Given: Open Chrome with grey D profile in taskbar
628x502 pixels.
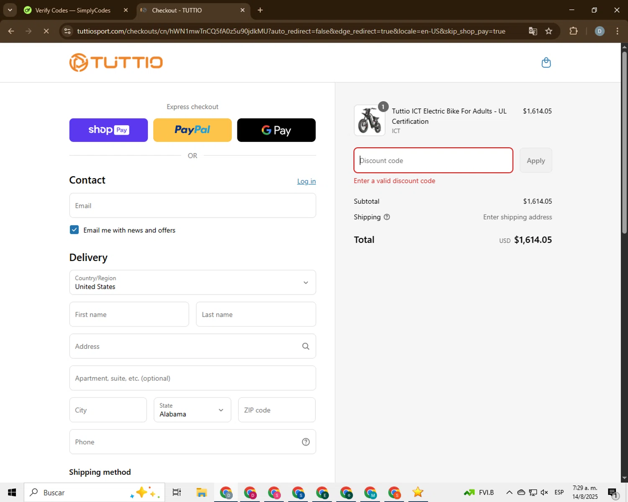Looking at the screenshot, I should click(x=226, y=492).
